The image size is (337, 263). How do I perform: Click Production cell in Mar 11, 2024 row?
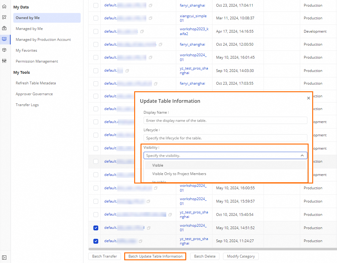[313, 18]
